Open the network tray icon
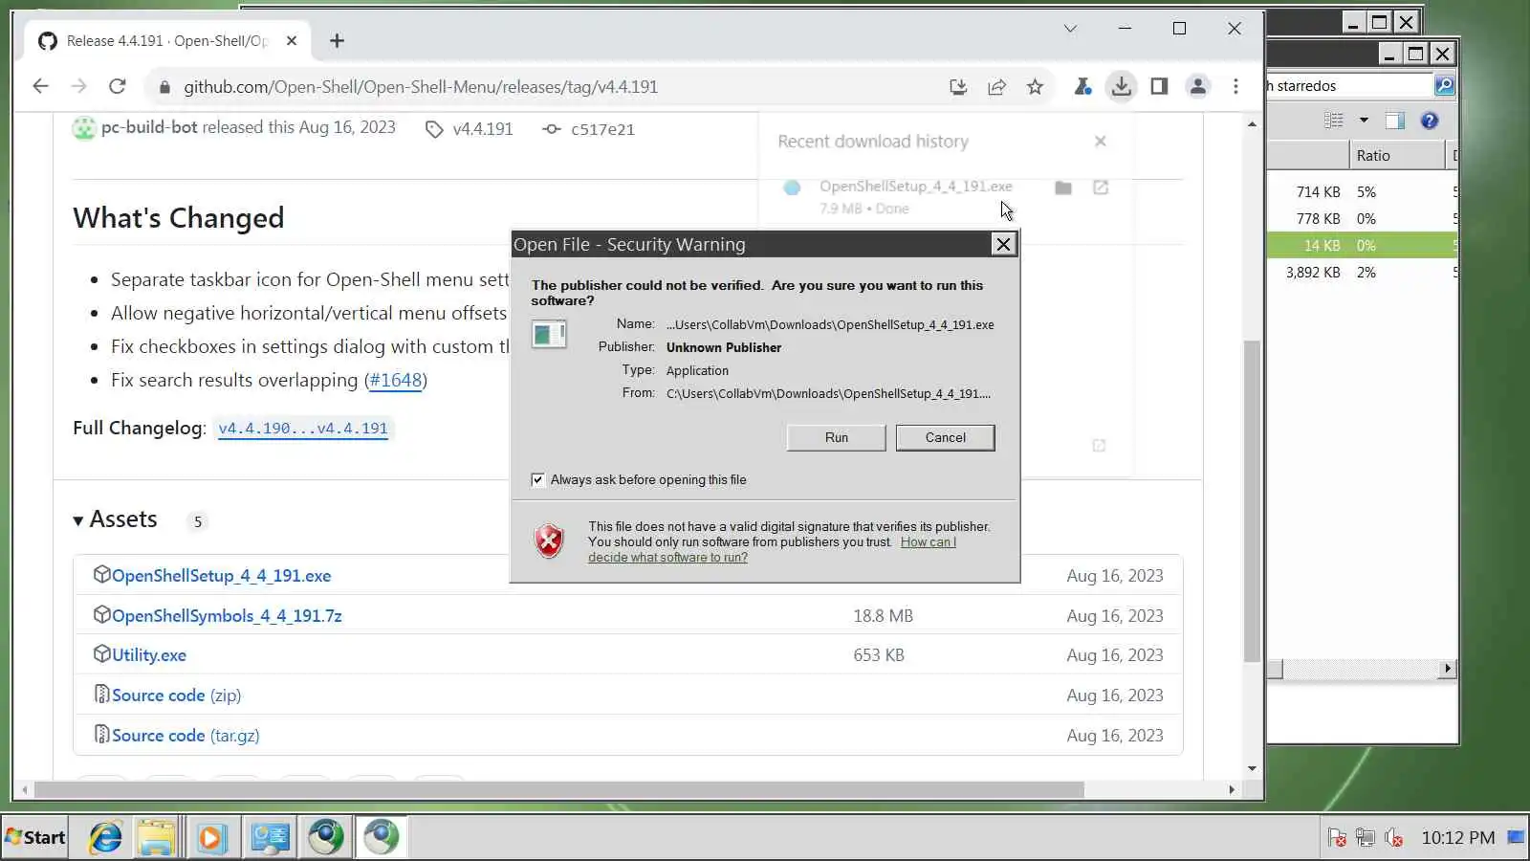The width and height of the screenshot is (1530, 861). point(1365,838)
